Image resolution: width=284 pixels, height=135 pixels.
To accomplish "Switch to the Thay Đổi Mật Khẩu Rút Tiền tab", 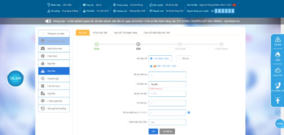I will [x=157, y=33].
